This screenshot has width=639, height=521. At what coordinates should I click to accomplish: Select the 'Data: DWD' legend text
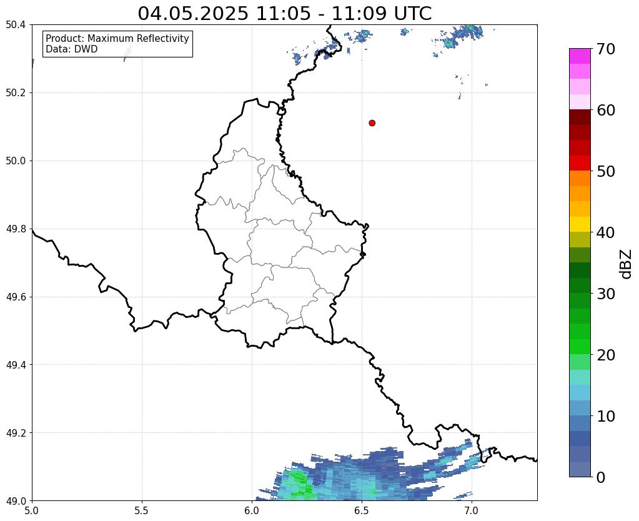point(72,49)
